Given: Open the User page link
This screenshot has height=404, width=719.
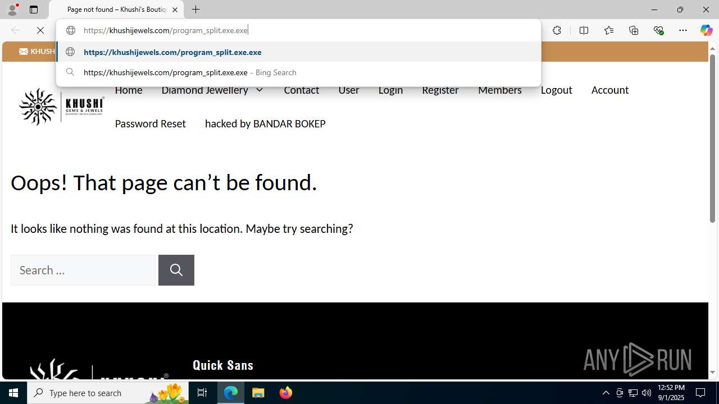Looking at the screenshot, I should (348, 90).
